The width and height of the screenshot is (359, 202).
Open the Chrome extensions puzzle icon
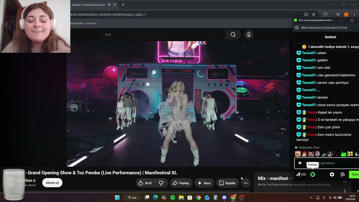point(325,15)
